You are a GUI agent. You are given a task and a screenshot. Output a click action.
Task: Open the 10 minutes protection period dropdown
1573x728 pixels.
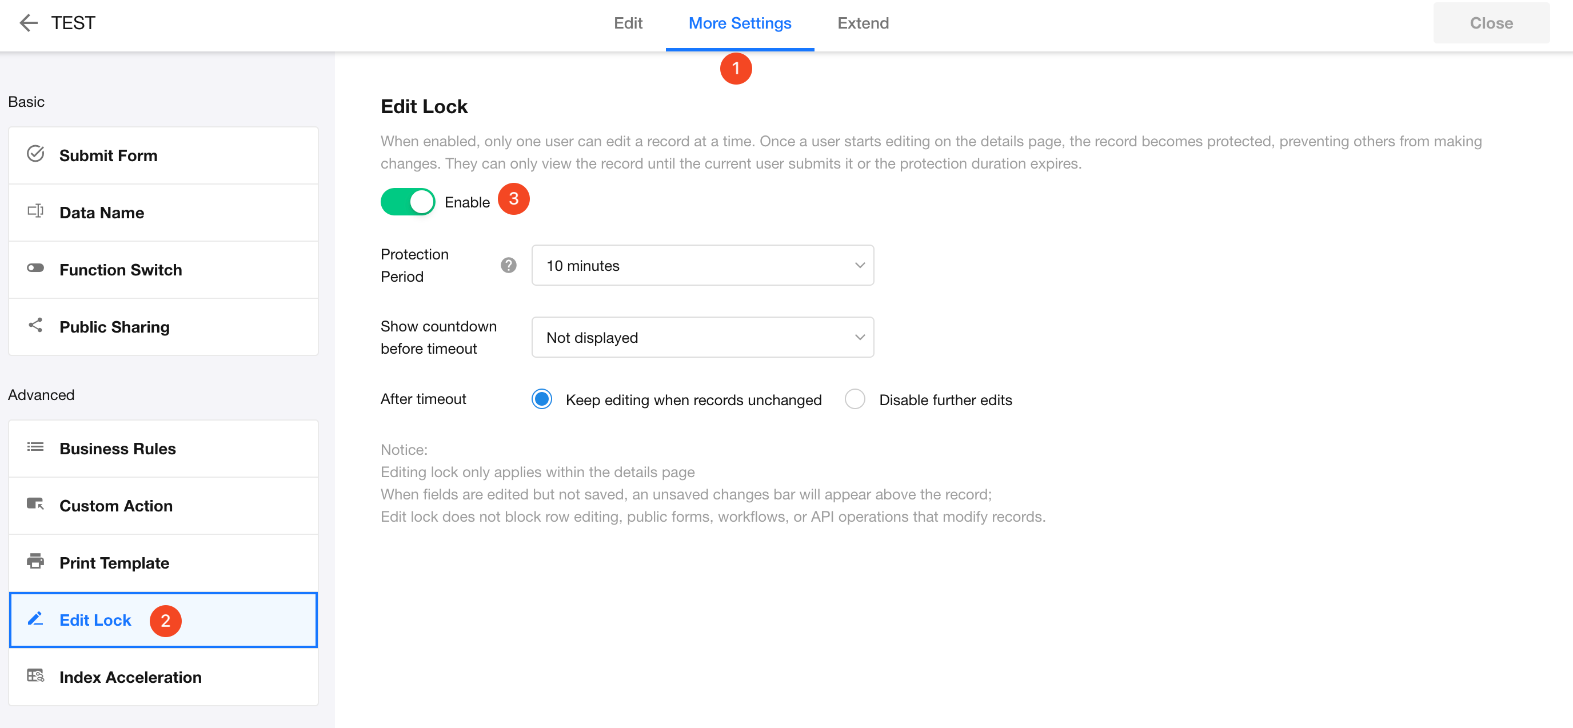click(702, 266)
